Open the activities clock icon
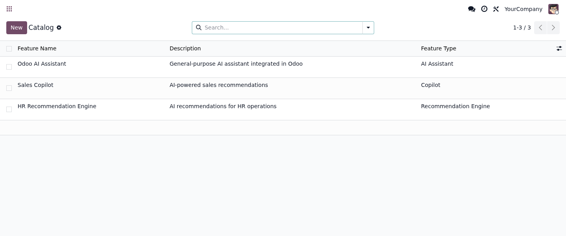This screenshot has height=236, width=566. tap(484, 9)
